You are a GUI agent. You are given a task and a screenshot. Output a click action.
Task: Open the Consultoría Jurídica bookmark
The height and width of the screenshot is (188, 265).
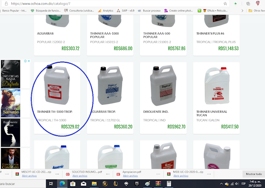79,11
